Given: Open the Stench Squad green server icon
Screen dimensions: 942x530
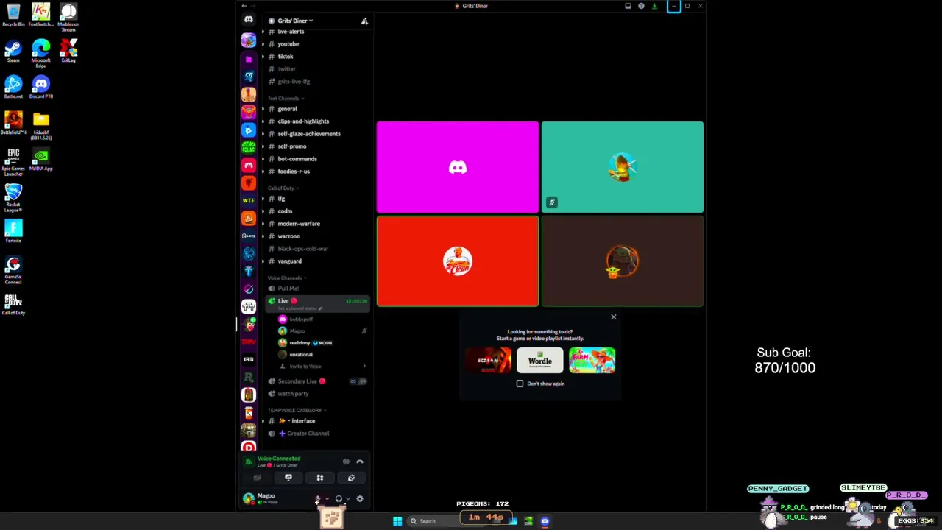Looking at the screenshot, I should tap(249, 146).
